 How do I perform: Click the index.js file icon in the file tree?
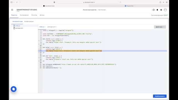tap(14, 26)
